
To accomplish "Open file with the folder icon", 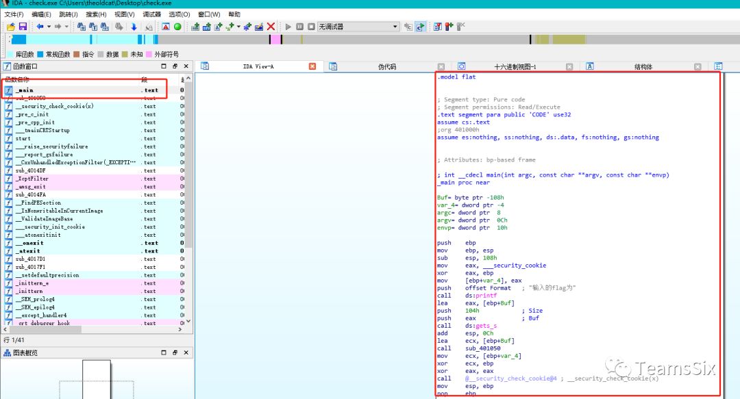I will [10, 27].
